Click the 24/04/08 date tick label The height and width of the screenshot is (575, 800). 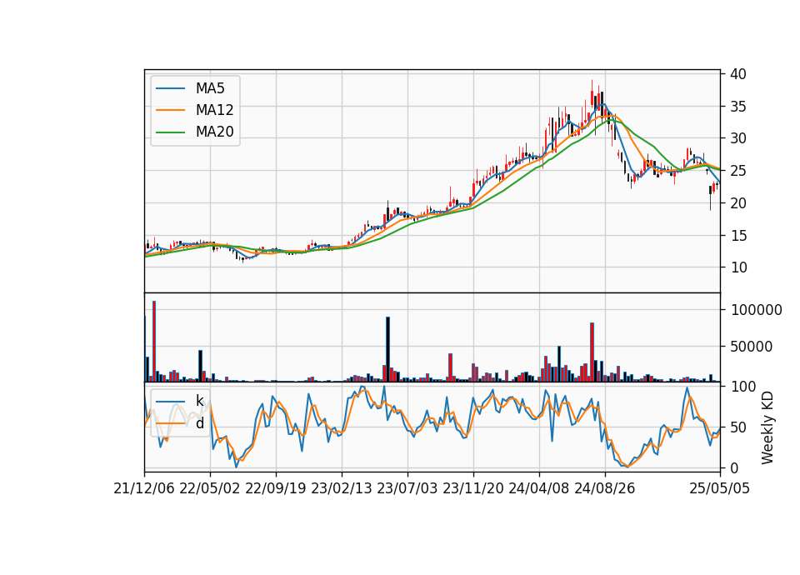[539, 488]
